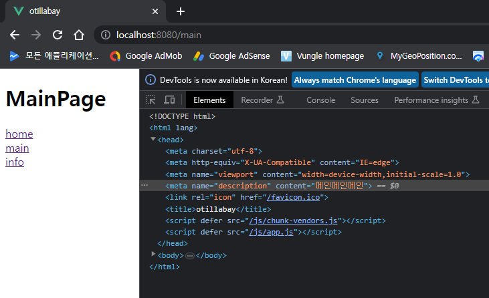Screen dimensions: 489x298
Task: Click the browser back arrow
Action: tap(15, 35)
